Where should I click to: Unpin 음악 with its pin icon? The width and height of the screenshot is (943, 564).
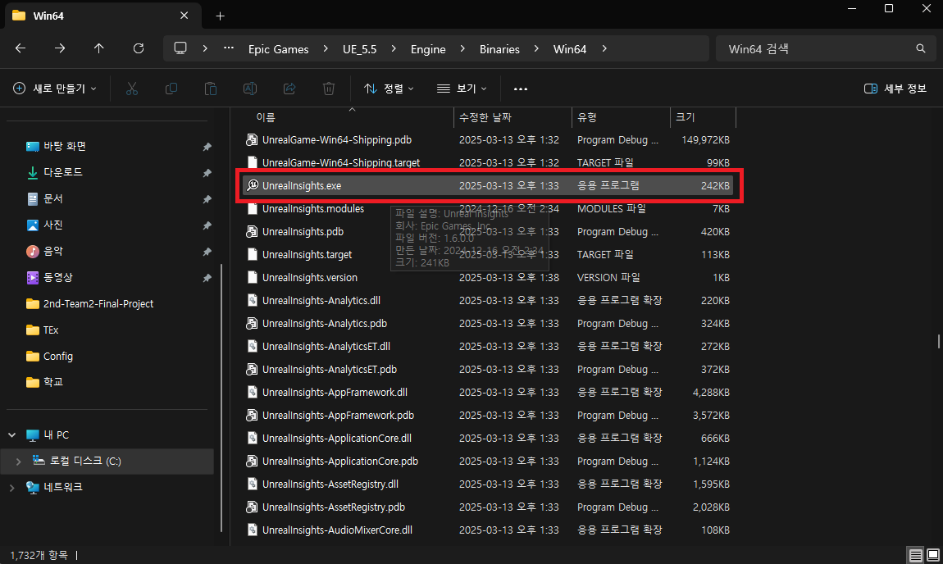click(x=207, y=252)
